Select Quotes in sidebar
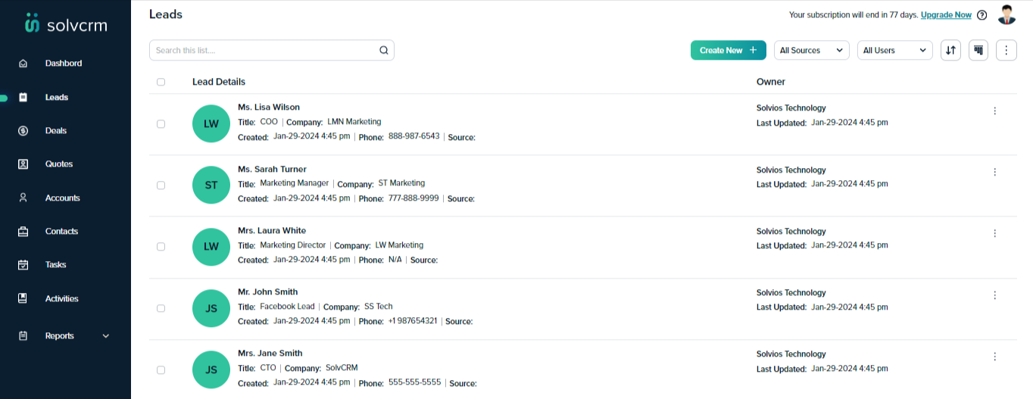 point(59,164)
